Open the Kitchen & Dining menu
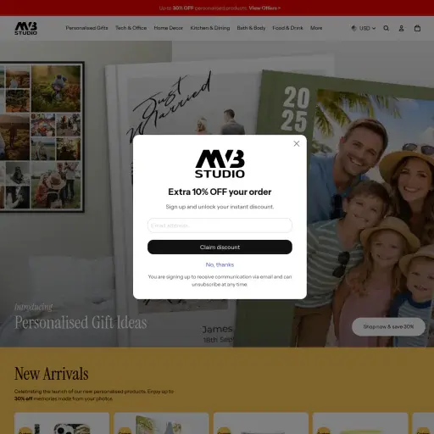 pyautogui.click(x=210, y=28)
